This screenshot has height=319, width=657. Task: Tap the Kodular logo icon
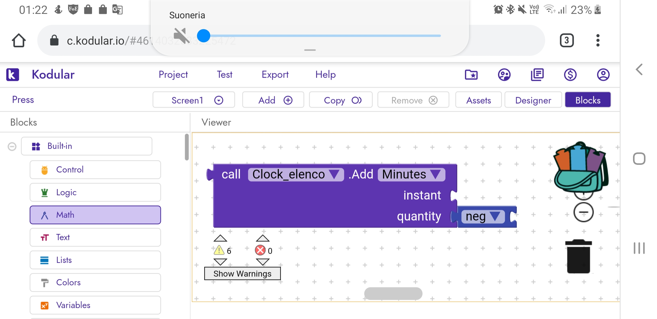pos(13,75)
